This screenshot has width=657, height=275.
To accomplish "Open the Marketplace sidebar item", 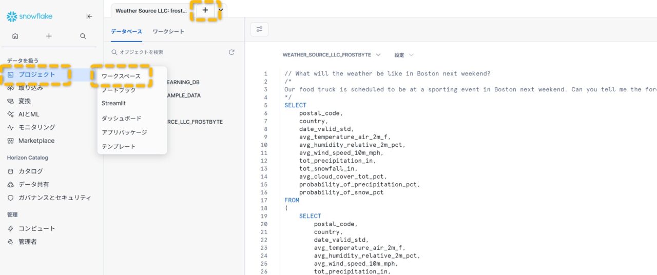I will click(x=36, y=141).
